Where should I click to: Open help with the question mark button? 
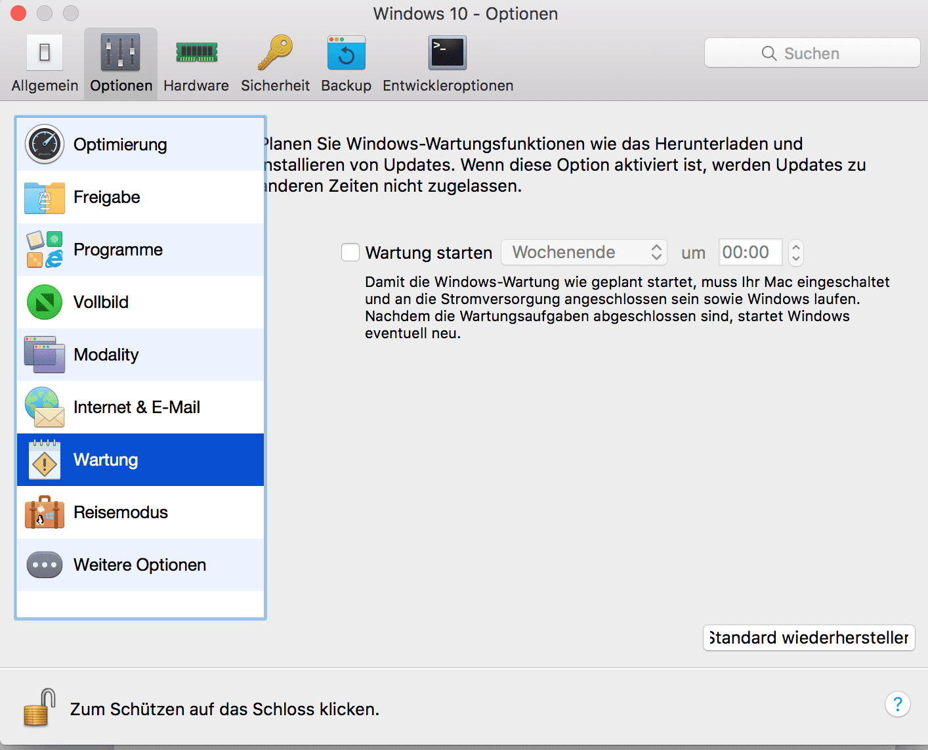point(897,705)
